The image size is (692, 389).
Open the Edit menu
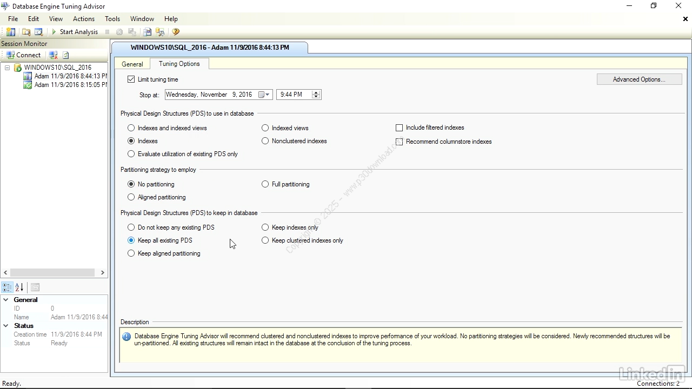(x=34, y=19)
